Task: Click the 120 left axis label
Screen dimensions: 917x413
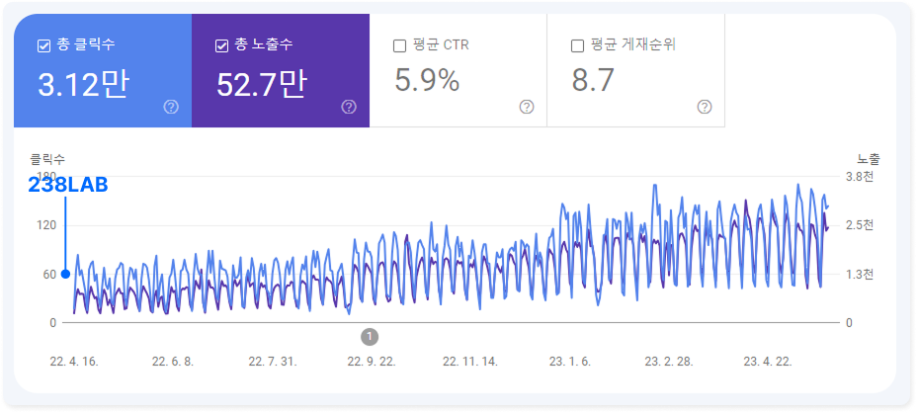Action: point(48,226)
